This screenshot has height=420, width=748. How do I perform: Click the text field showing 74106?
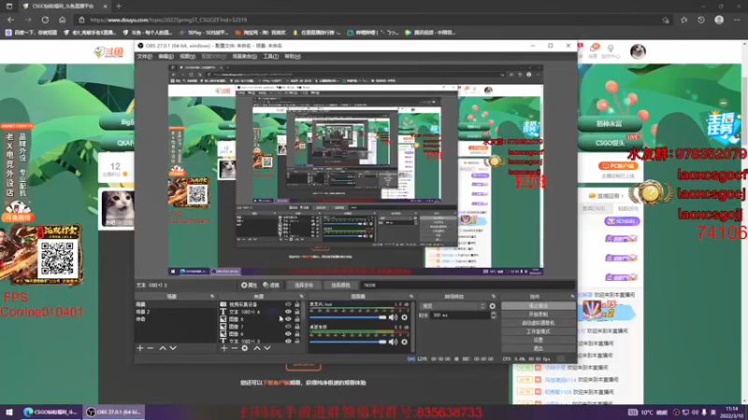pyautogui.click(x=467, y=286)
